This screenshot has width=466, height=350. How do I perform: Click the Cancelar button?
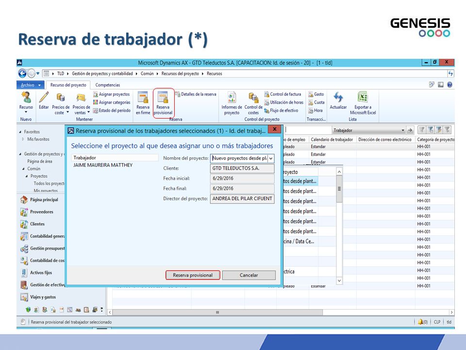click(249, 275)
